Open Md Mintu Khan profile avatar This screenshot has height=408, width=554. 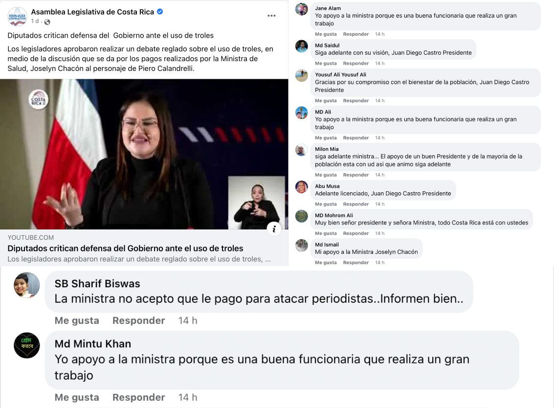(x=26, y=345)
